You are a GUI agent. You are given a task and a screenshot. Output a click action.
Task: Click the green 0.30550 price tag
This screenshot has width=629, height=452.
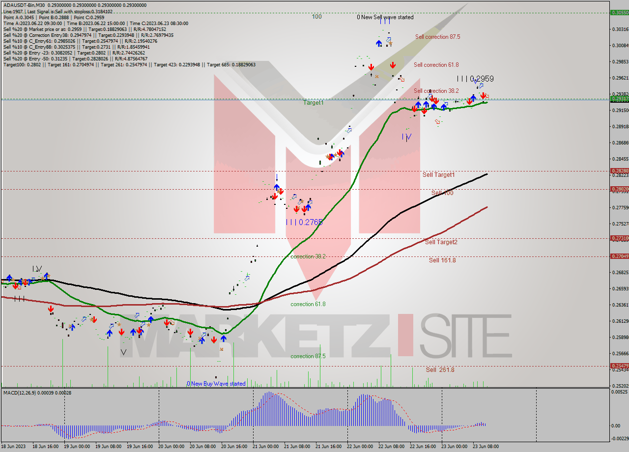619,13
